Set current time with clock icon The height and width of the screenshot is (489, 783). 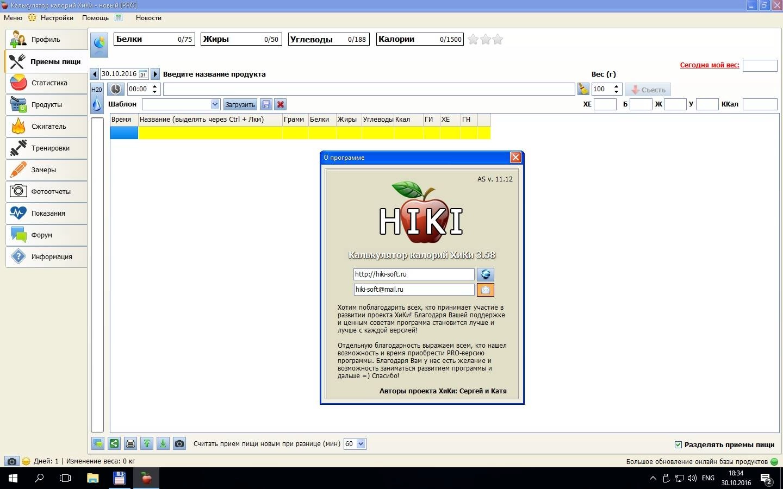click(x=116, y=89)
